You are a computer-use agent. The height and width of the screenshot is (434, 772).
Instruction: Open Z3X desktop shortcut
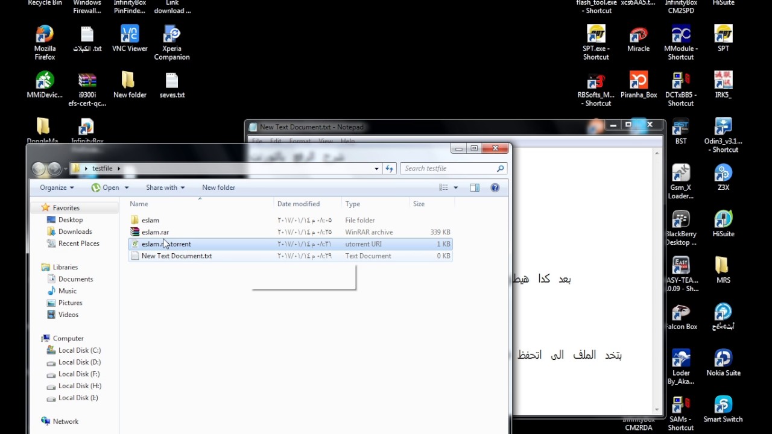point(723,178)
